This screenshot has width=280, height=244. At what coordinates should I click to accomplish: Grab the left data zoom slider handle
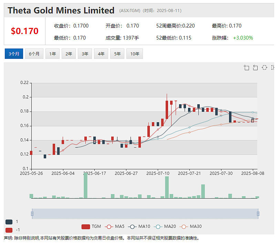[32, 214]
